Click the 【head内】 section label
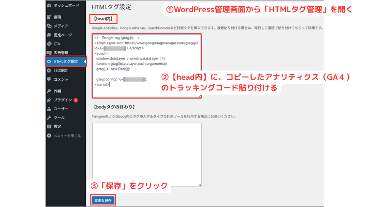The width and height of the screenshot is (369, 207). pyautogui.click(x=103, y=19)
